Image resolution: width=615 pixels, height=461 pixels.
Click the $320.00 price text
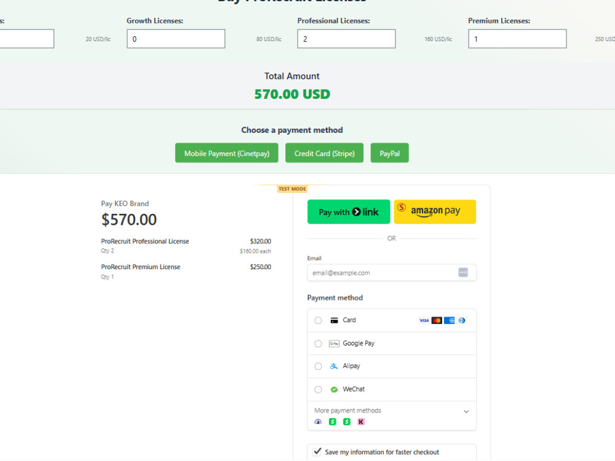click(x=260, y=241)
